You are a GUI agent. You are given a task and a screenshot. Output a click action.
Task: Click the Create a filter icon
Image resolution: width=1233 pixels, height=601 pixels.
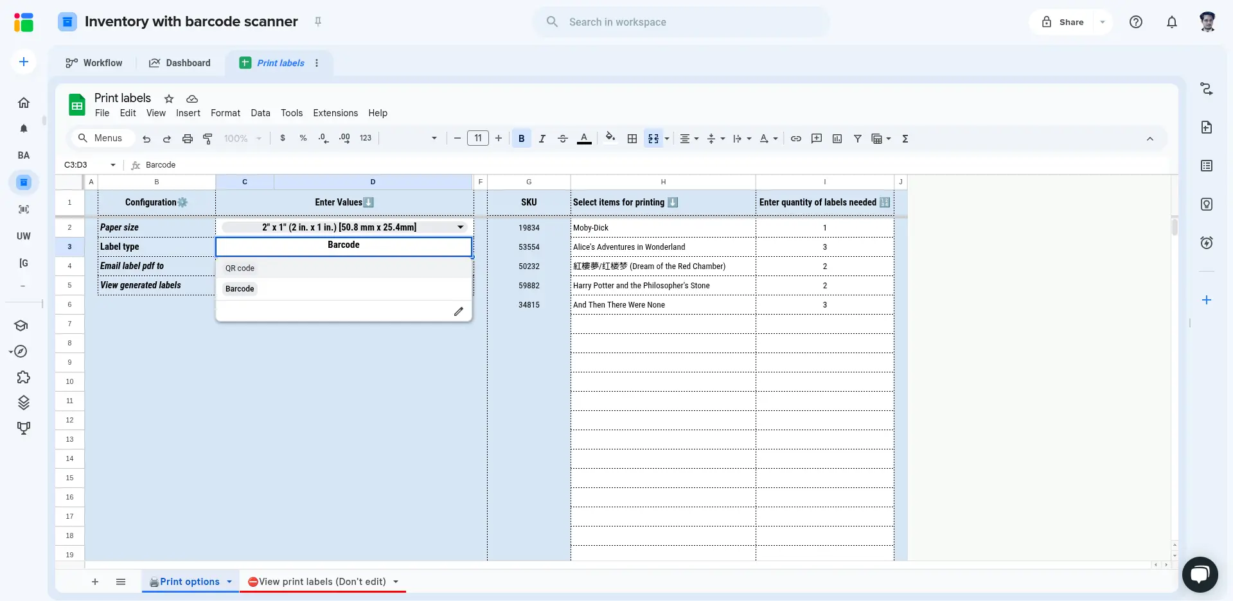(x=857, y=139)
